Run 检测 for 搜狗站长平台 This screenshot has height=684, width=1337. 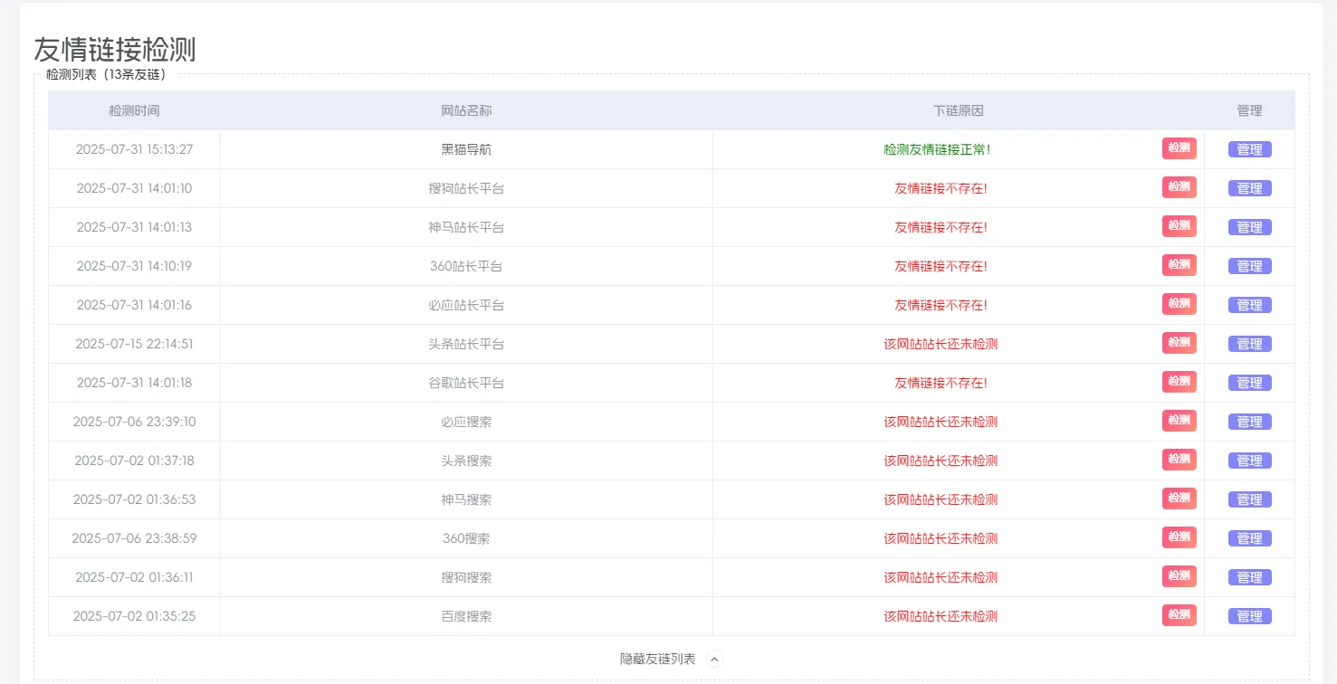coord(1179,187)
